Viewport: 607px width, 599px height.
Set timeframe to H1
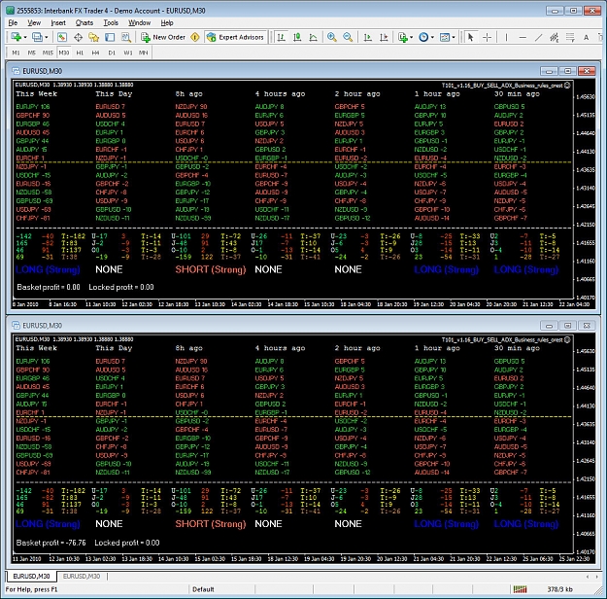pos(80,53)
